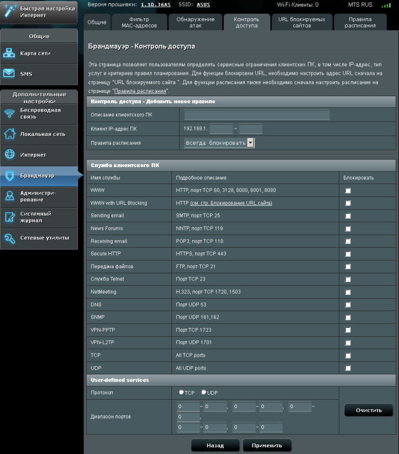Block all TCP ports checkbox
The image size is (399, 454).
tap(348, 356)
